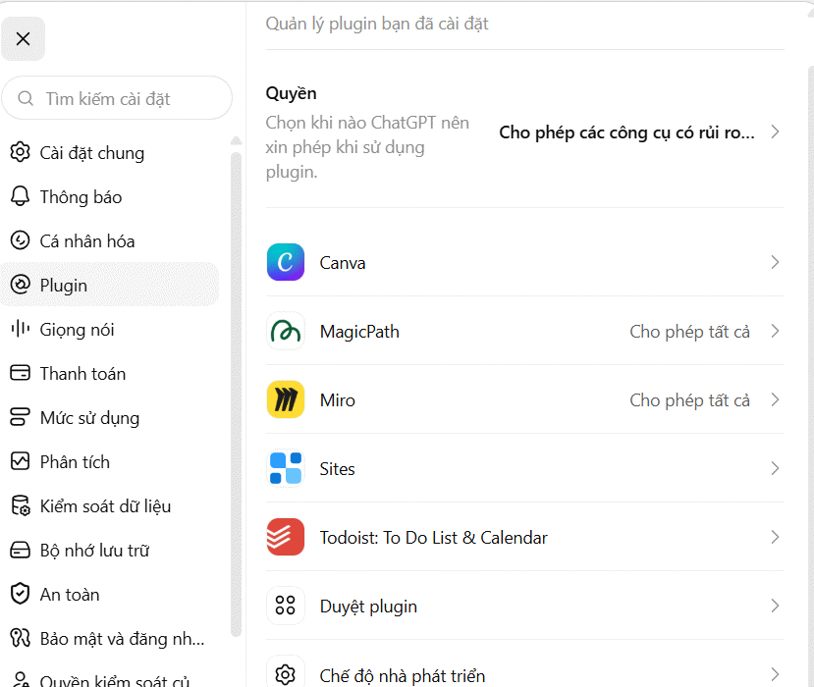Click "Cho phép tất cả" on MagicPath row
The height and width of the screenshot is (687, 814).
[689, 331]
